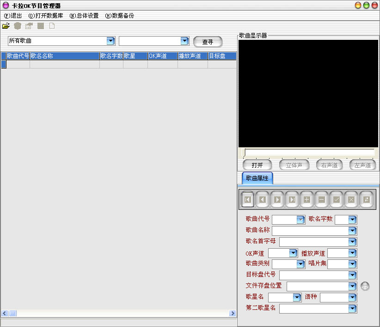Click the open folder toolbar icon
380x327 pixels.
[6, 26]
